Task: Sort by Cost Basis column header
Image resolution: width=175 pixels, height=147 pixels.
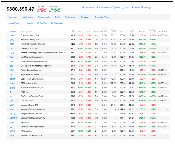Action: 132,31
